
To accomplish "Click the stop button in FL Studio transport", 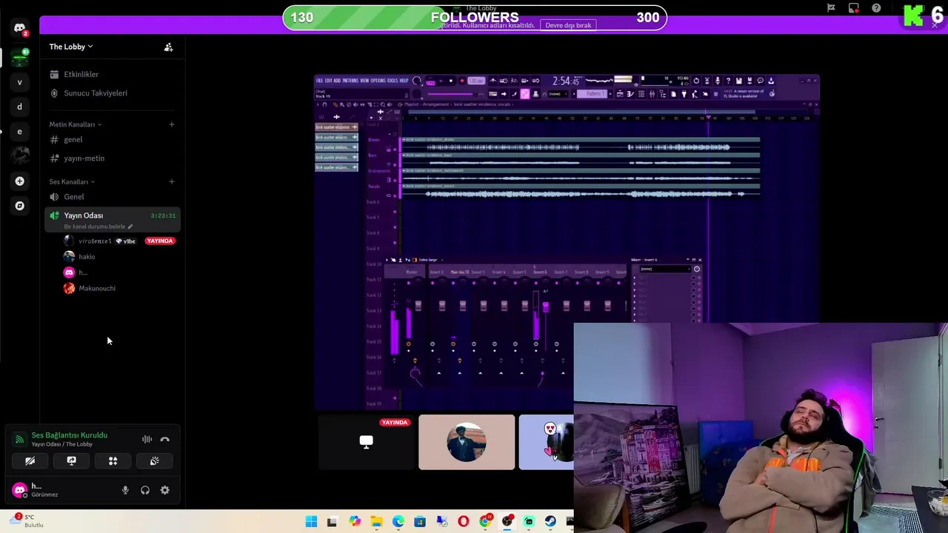I will [x=450, y=81].
